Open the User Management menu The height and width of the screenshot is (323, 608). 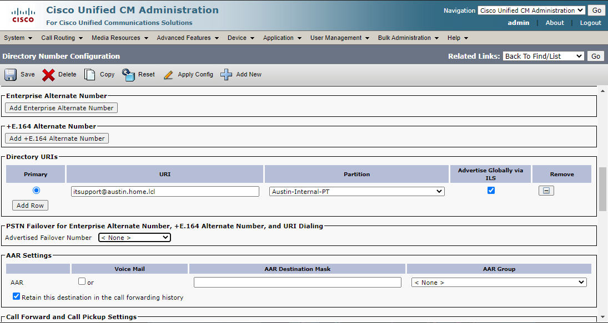point(341,38)
